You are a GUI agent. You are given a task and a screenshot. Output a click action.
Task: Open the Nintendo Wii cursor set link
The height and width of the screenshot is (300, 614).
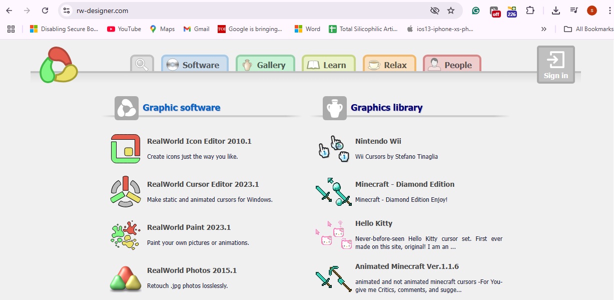[378, 141]
